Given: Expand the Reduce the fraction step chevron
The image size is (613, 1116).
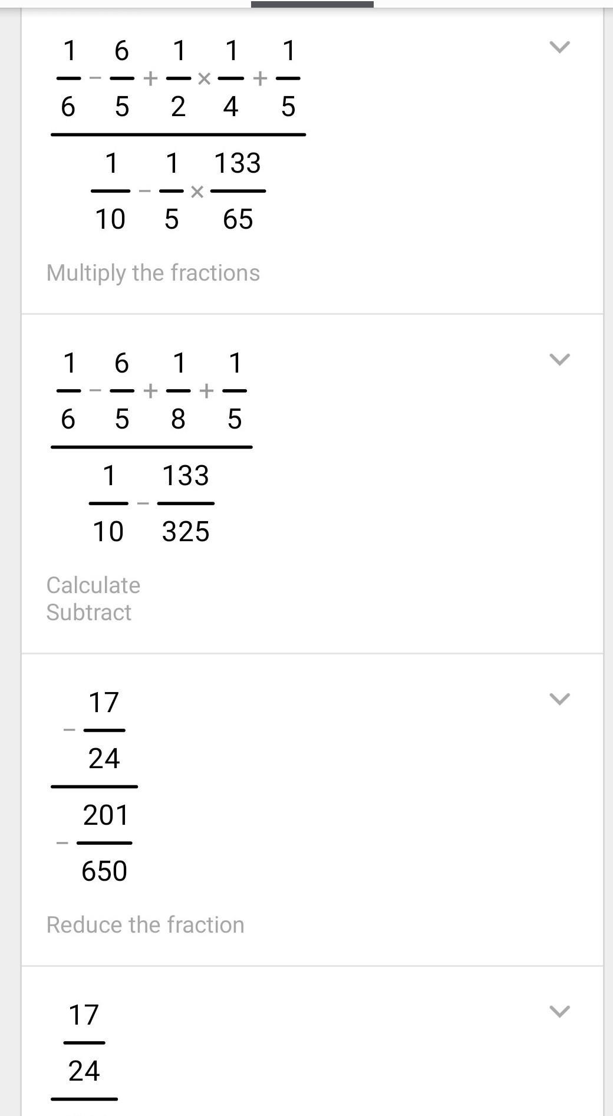Looking at the screenshot, I should pos(559,699).
